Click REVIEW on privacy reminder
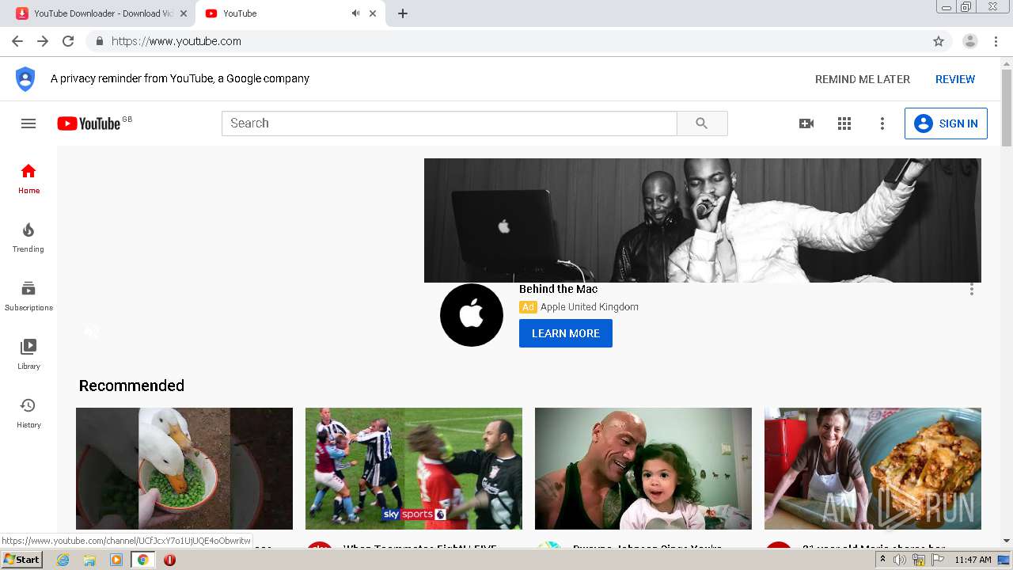 coord(955,79)
